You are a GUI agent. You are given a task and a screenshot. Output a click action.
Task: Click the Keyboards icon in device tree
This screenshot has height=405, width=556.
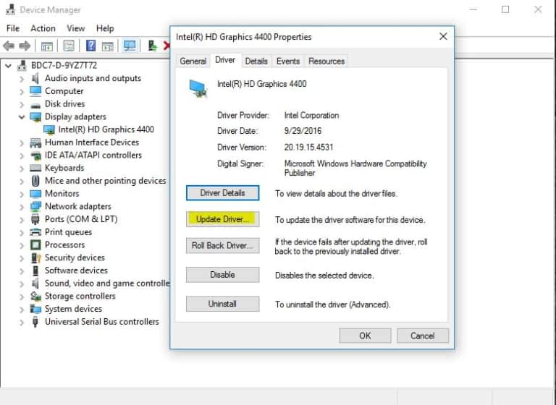pos(35,168)
